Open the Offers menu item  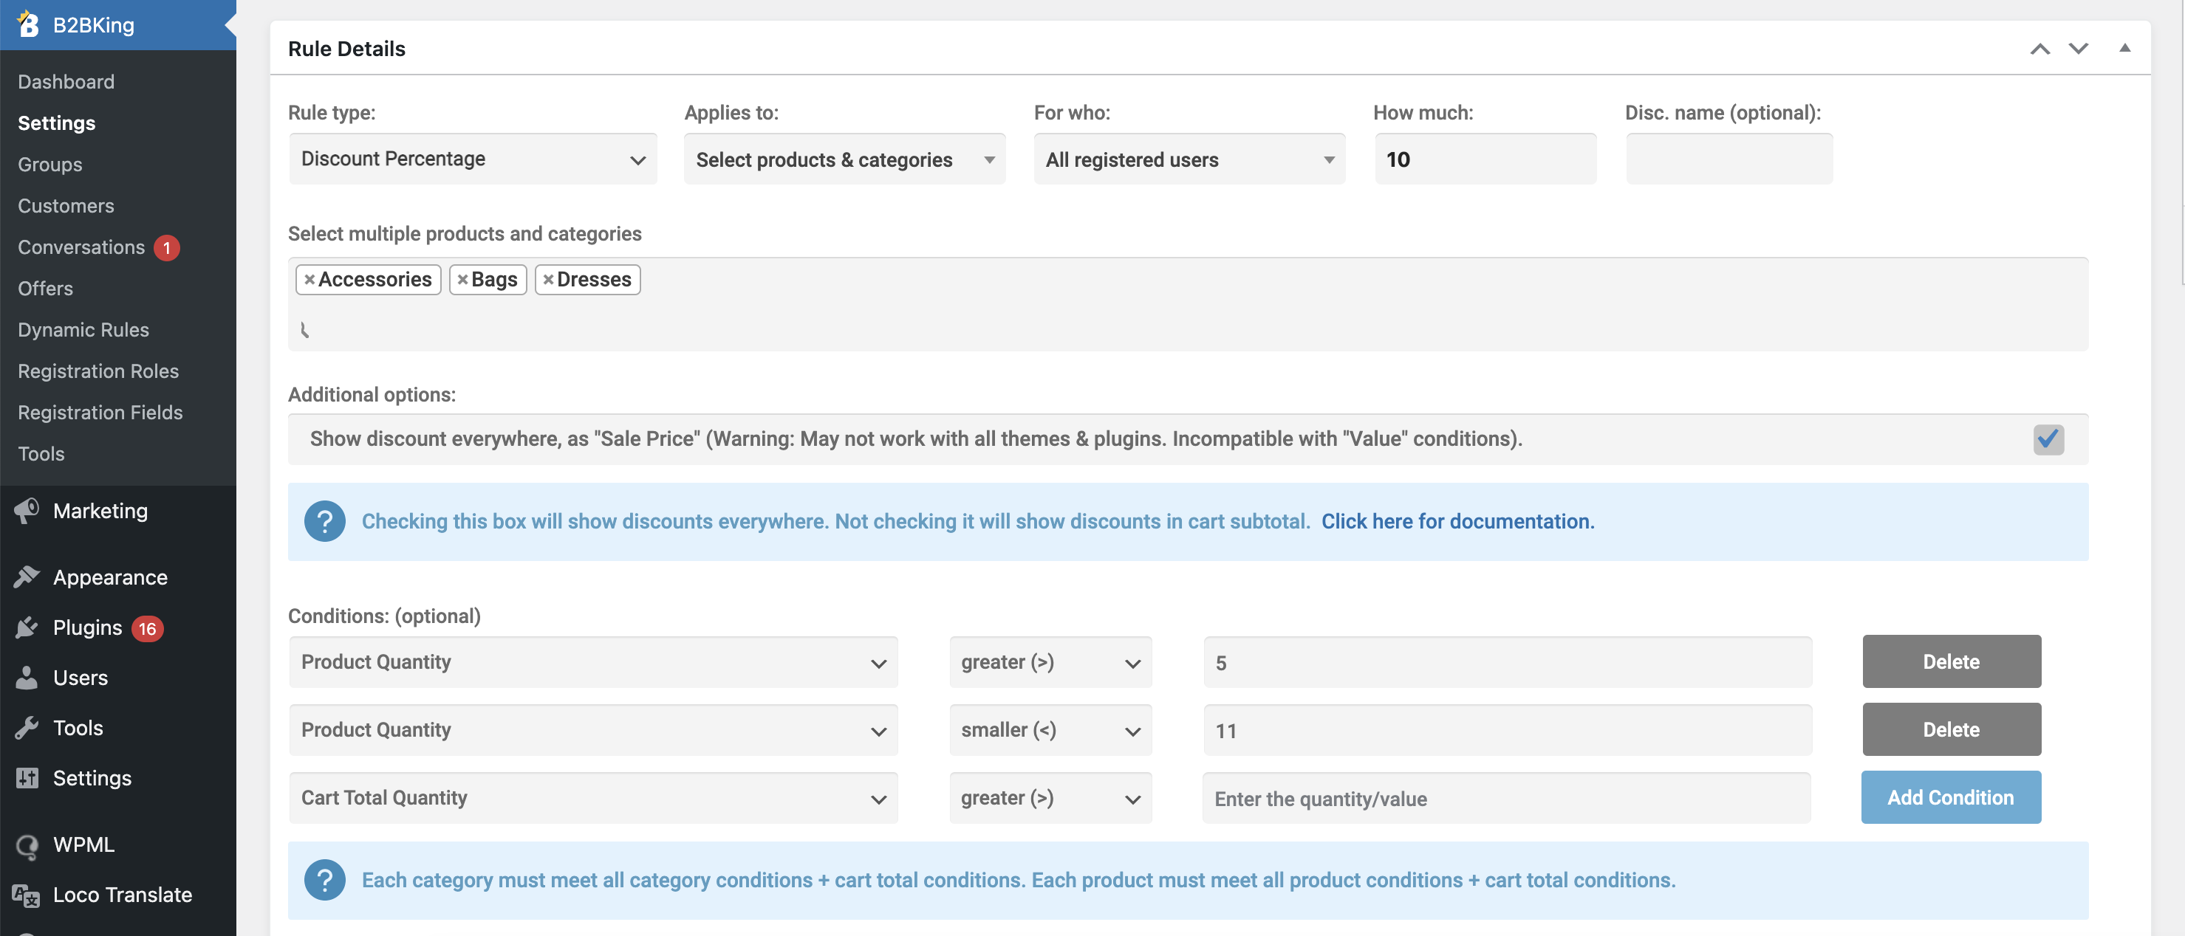pos(46,289)
